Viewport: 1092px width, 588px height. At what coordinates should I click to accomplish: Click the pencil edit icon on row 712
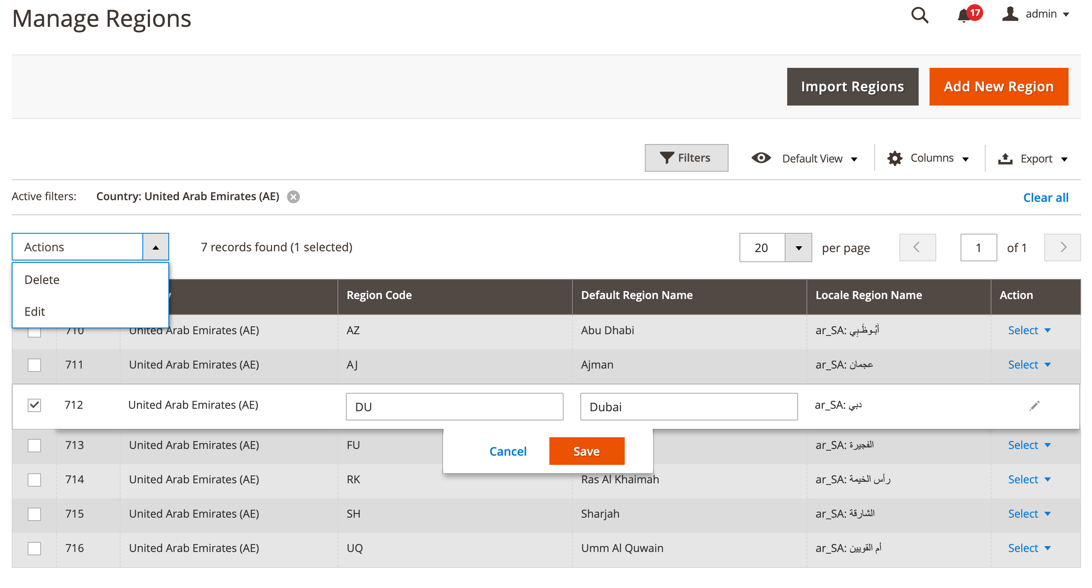click(1034, 405)
